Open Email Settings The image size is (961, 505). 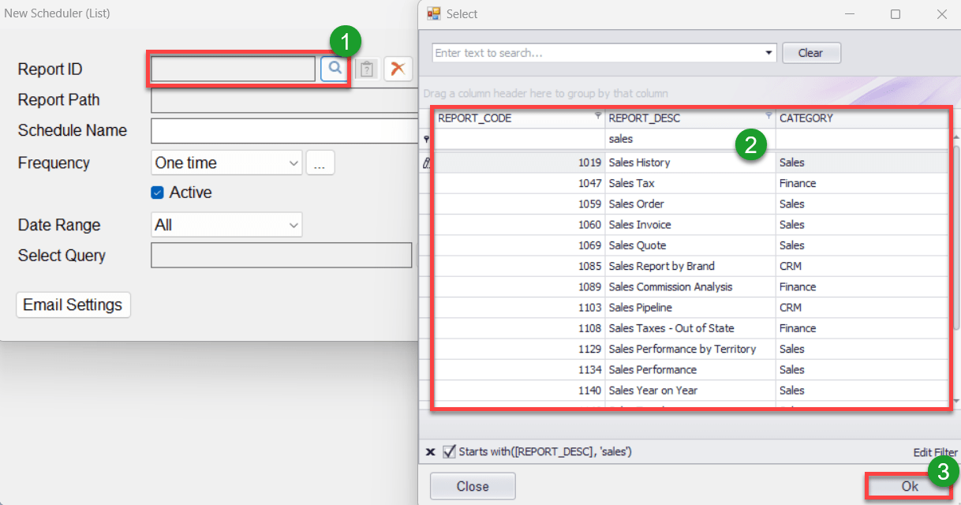[x=73, y=305]
